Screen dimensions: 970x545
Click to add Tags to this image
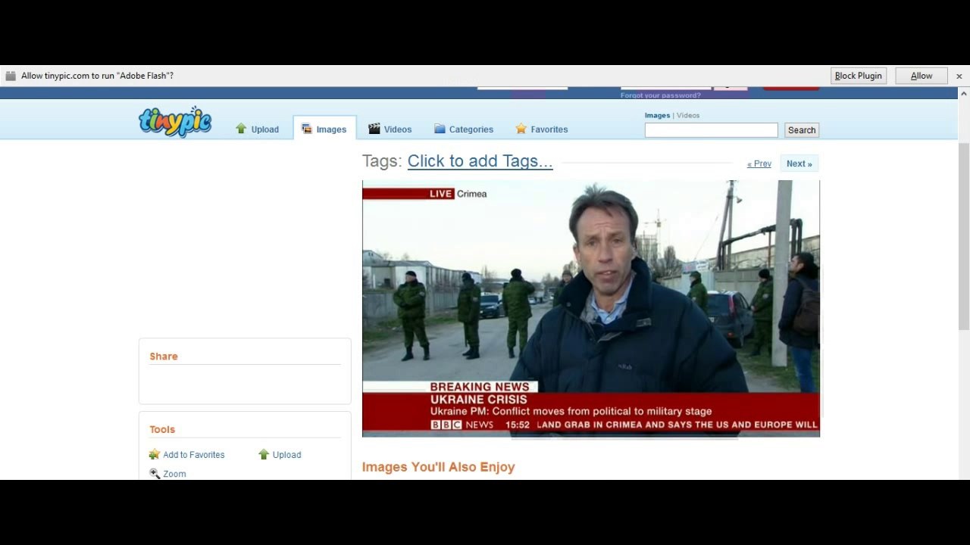pos(480,161)
